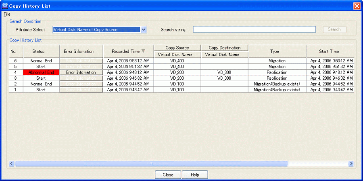Click the Recorded Time sort arrow
Screen dimensions: 363x181
coord(143,51)
